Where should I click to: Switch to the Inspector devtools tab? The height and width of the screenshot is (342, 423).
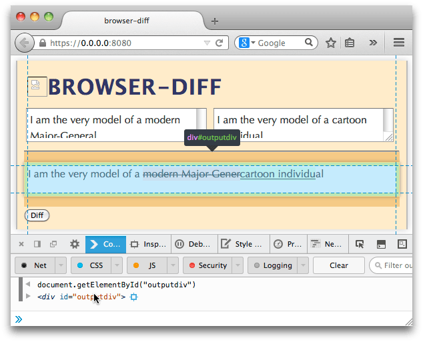(x=149, y=244)
